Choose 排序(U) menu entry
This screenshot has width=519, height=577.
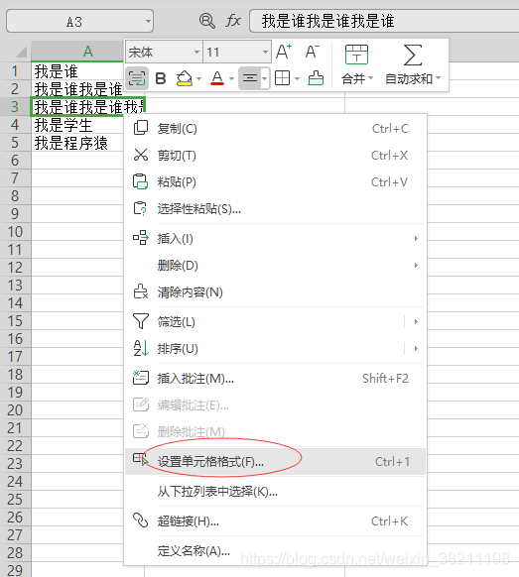275,349
